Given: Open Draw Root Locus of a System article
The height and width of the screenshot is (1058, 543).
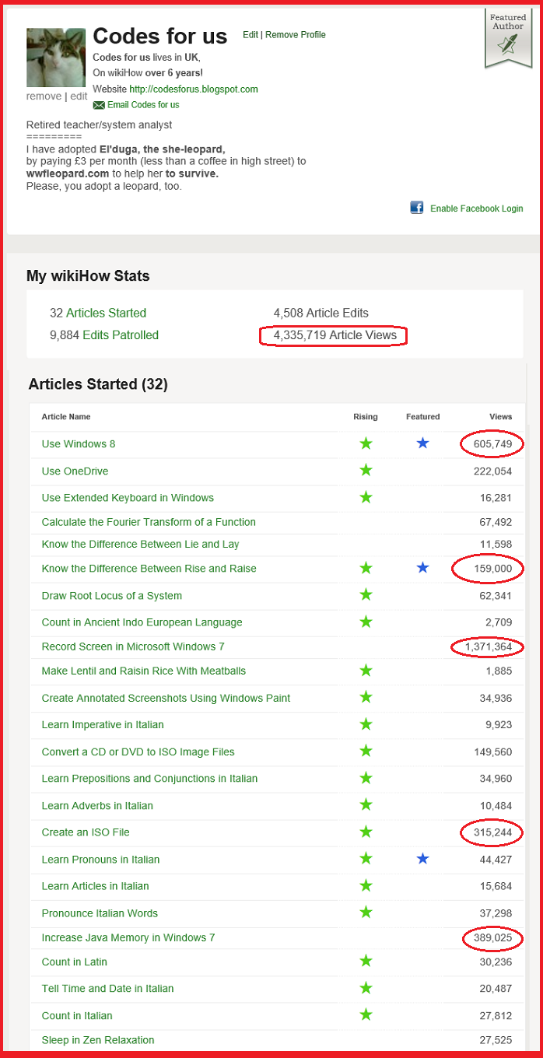Looking at the screenshot, I should point(112,596).
